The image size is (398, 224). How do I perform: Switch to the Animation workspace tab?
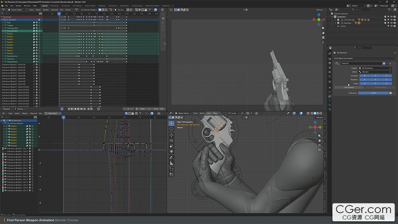113,5
